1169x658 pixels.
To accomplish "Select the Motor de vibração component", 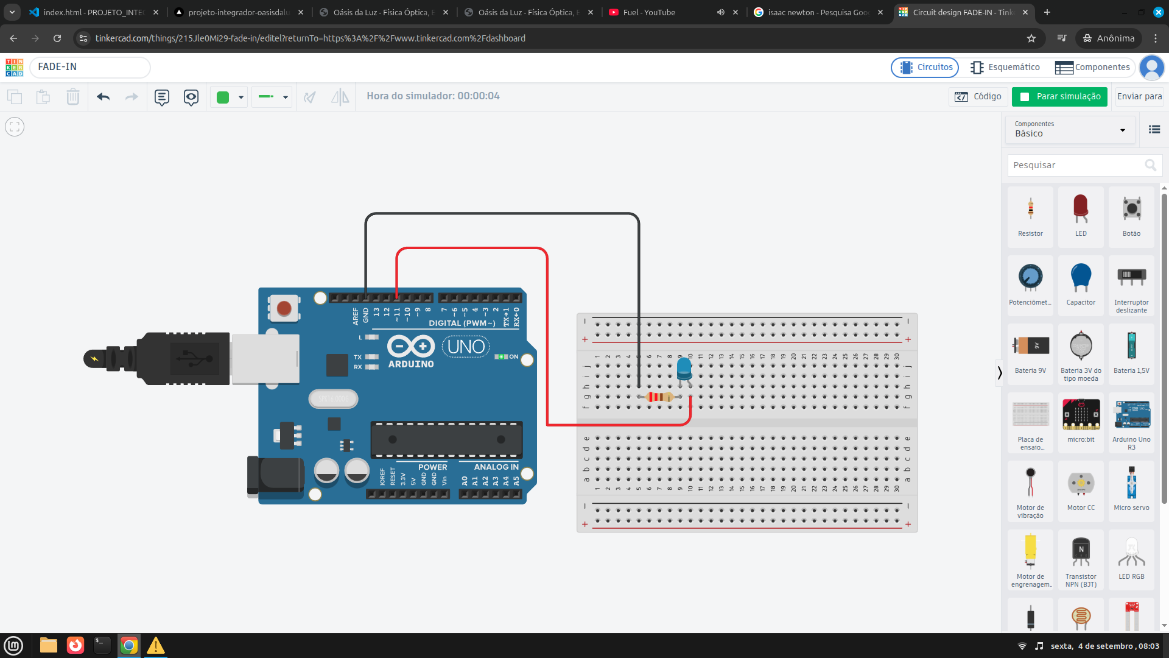I will (x=1030, y=490).
